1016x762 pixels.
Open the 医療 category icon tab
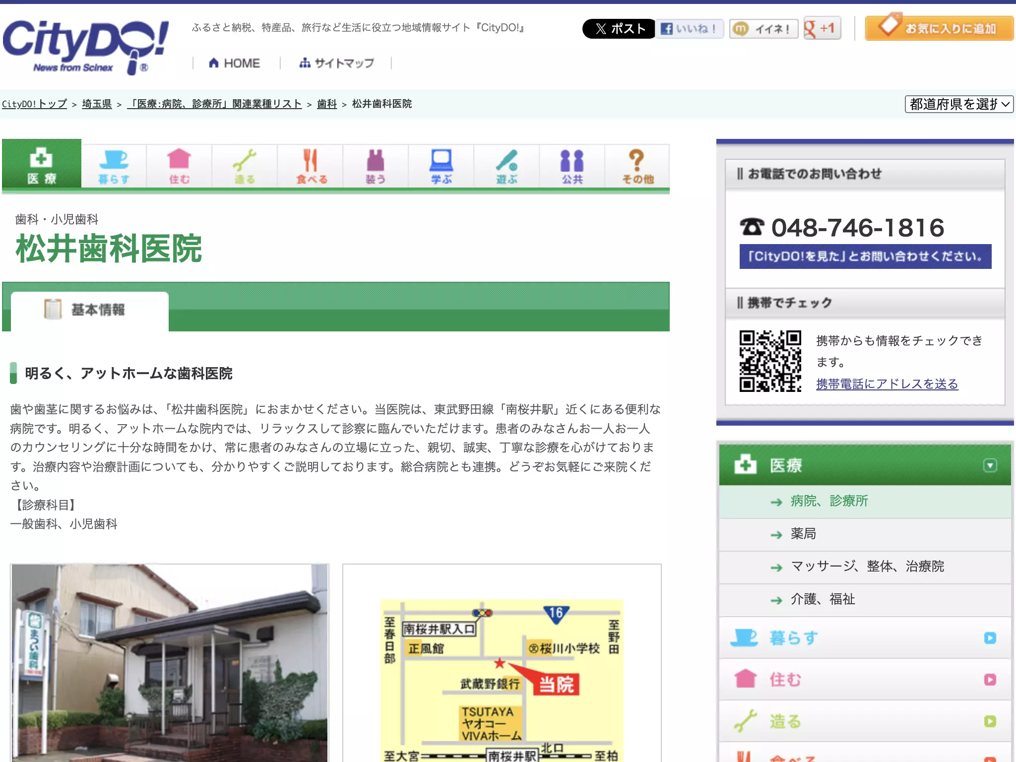click(x=42, y=164)
